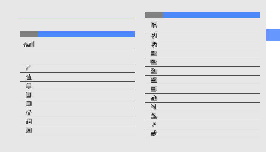Click the phone handset call icon
The height and width of the screenshot is (152, 280).
click(29, 68)
